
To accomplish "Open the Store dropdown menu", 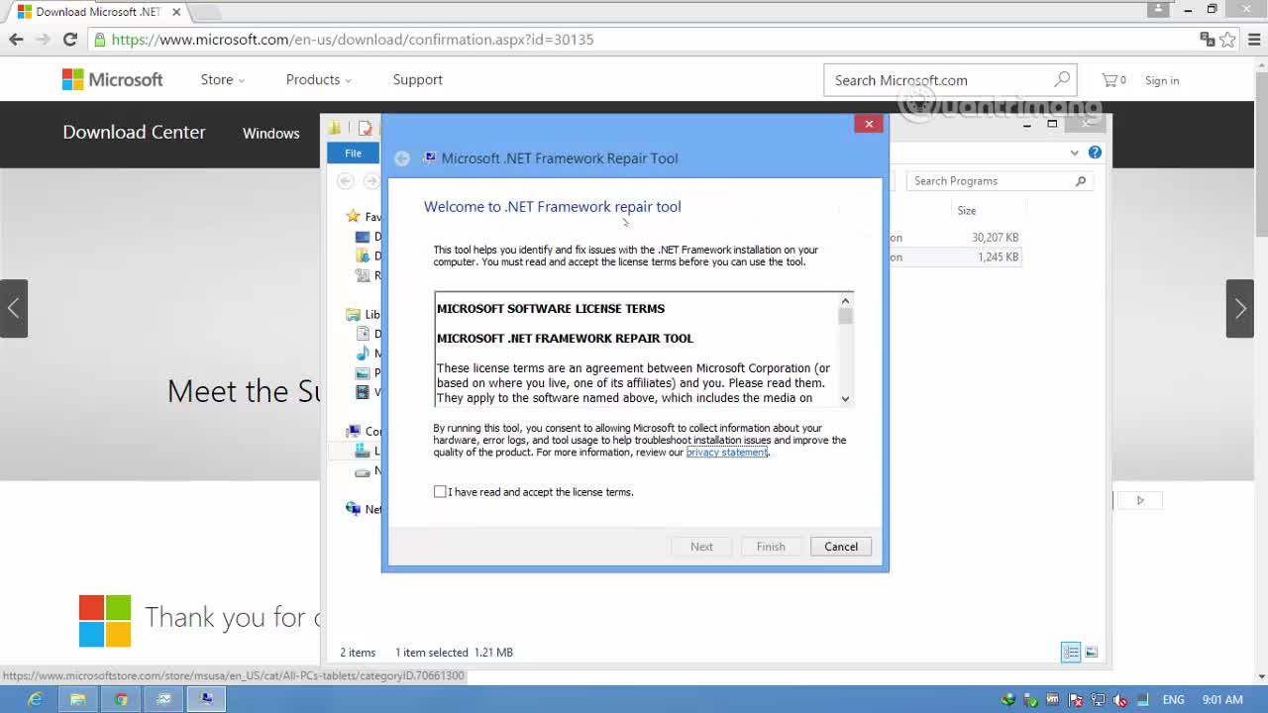I will tap(223, 79).
